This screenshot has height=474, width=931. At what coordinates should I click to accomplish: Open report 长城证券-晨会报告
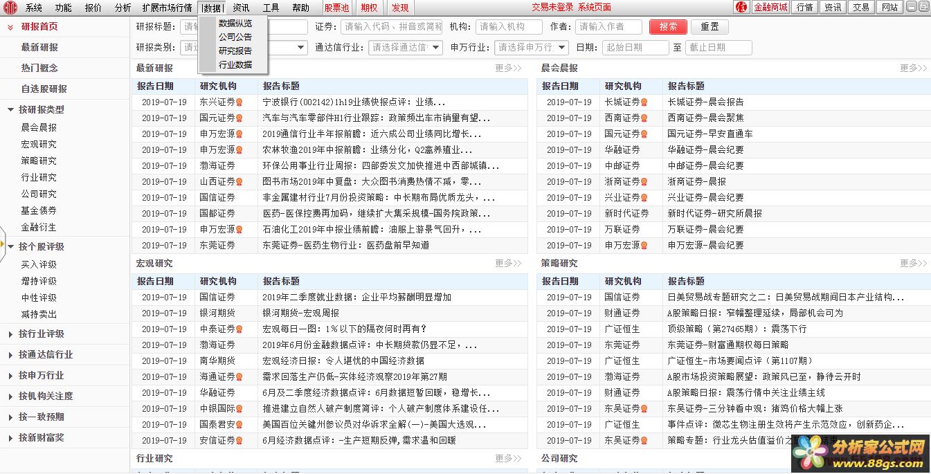click(706, 102)
